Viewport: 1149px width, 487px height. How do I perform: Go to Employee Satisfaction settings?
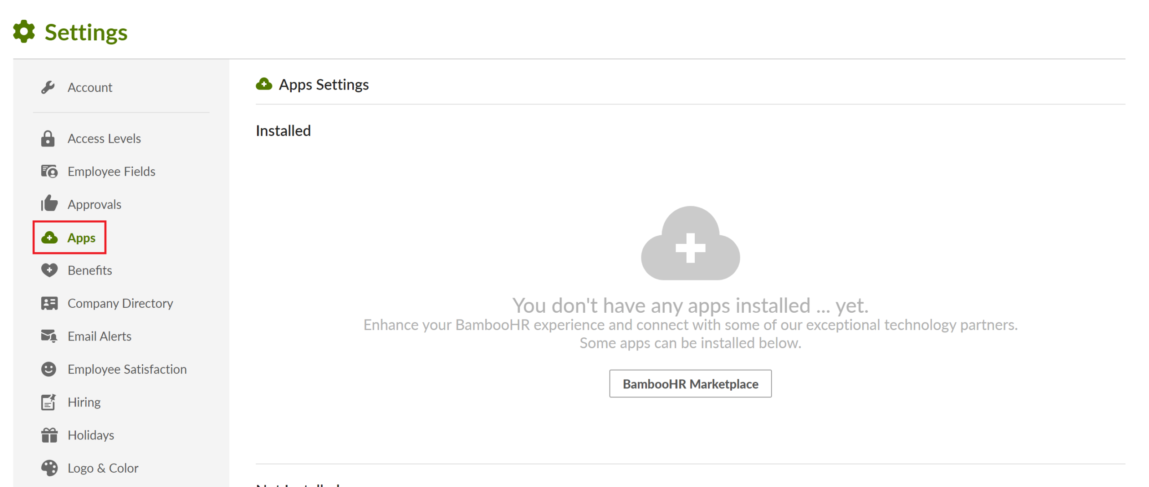(x=127, y=369)
